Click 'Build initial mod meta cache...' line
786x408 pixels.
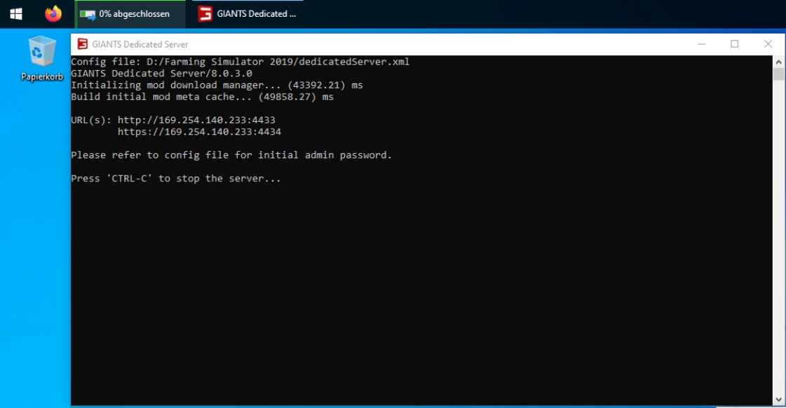[x=202, y=97]
